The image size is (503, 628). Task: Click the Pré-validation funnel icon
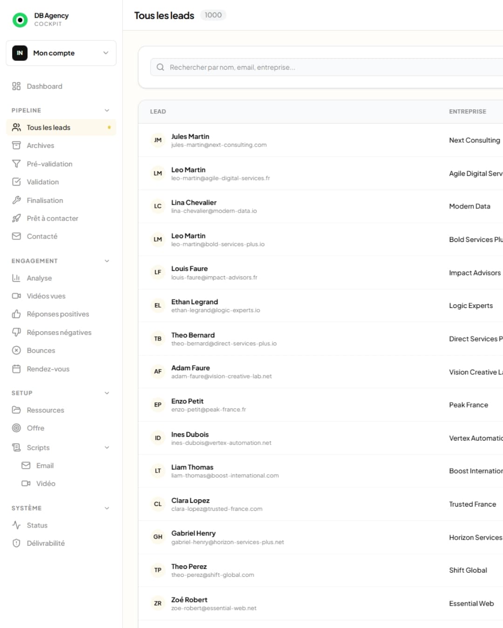pyautogui.click(x=16, y=164)
